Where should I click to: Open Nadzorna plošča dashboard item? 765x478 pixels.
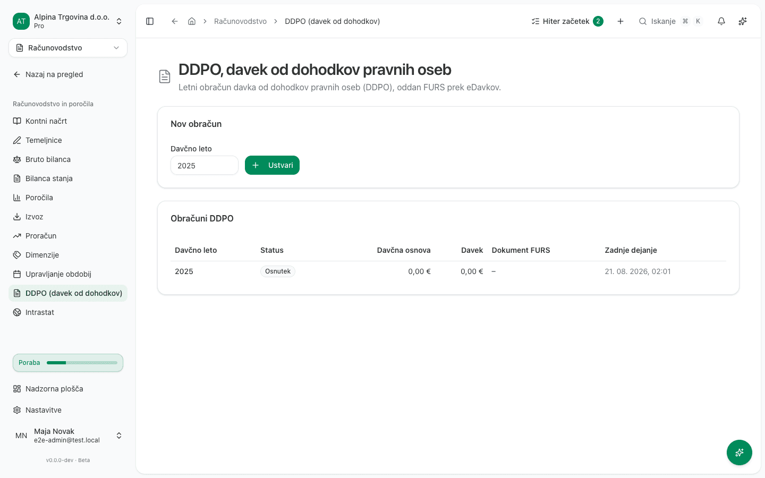[68, 389]
